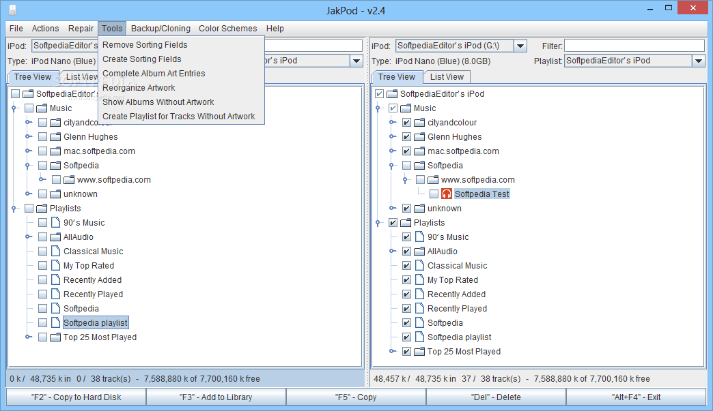The height and width of the screenshot is (411, 713).
Task: Click the JakPod app icon in title bar
Action: 13,10
